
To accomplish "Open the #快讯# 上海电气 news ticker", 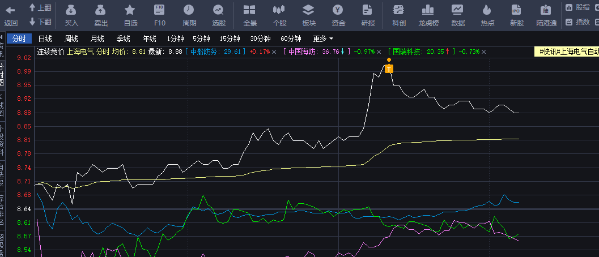I will click(567, 52).
